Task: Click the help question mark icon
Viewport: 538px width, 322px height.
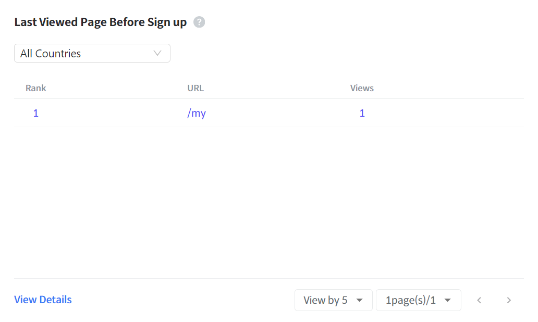Action: point(199,22)
